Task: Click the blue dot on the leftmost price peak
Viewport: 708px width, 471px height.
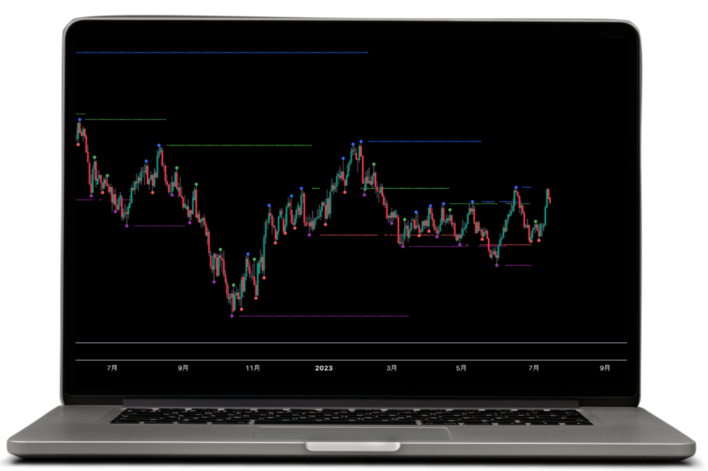Action: 80,120
